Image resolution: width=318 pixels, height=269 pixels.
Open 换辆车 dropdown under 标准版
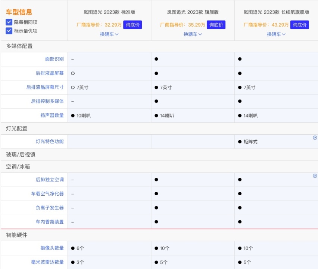pyautogui.click(x=109, y=34)
